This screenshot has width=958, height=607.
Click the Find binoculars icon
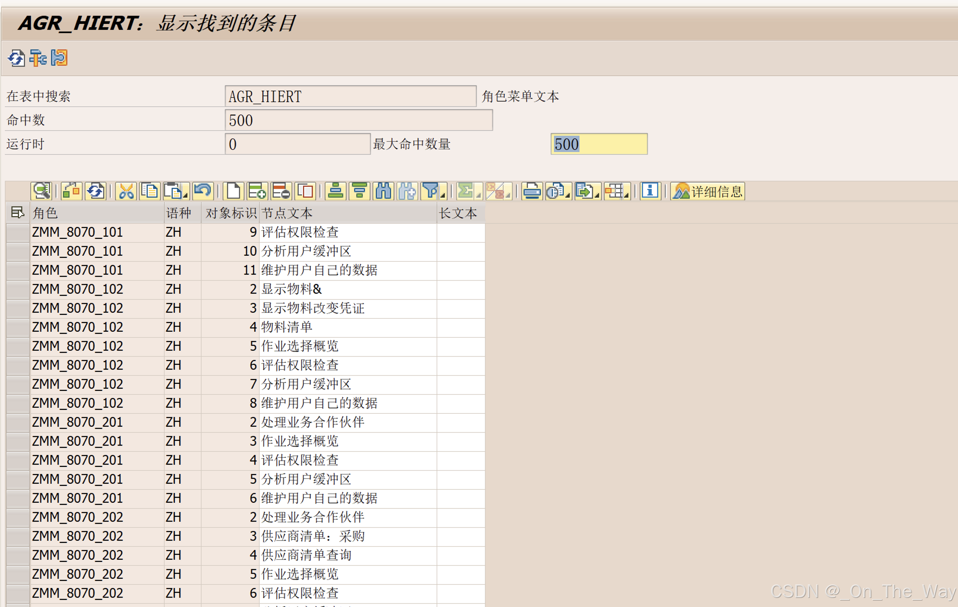(x=383, y=191)
